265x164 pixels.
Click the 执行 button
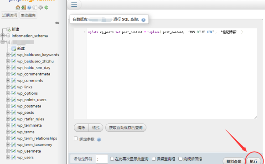(x=254, y=161)
